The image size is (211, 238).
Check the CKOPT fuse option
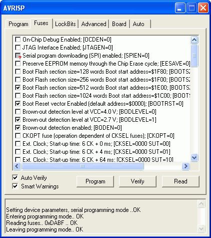(18, 136)
